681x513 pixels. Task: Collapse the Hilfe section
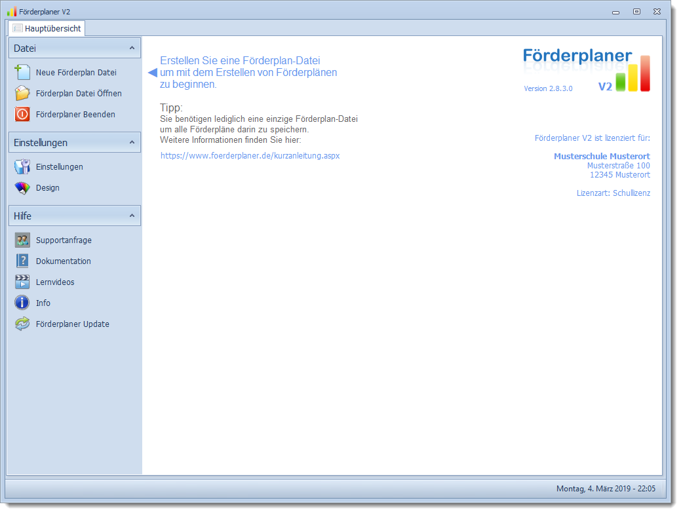click(132, 216)
